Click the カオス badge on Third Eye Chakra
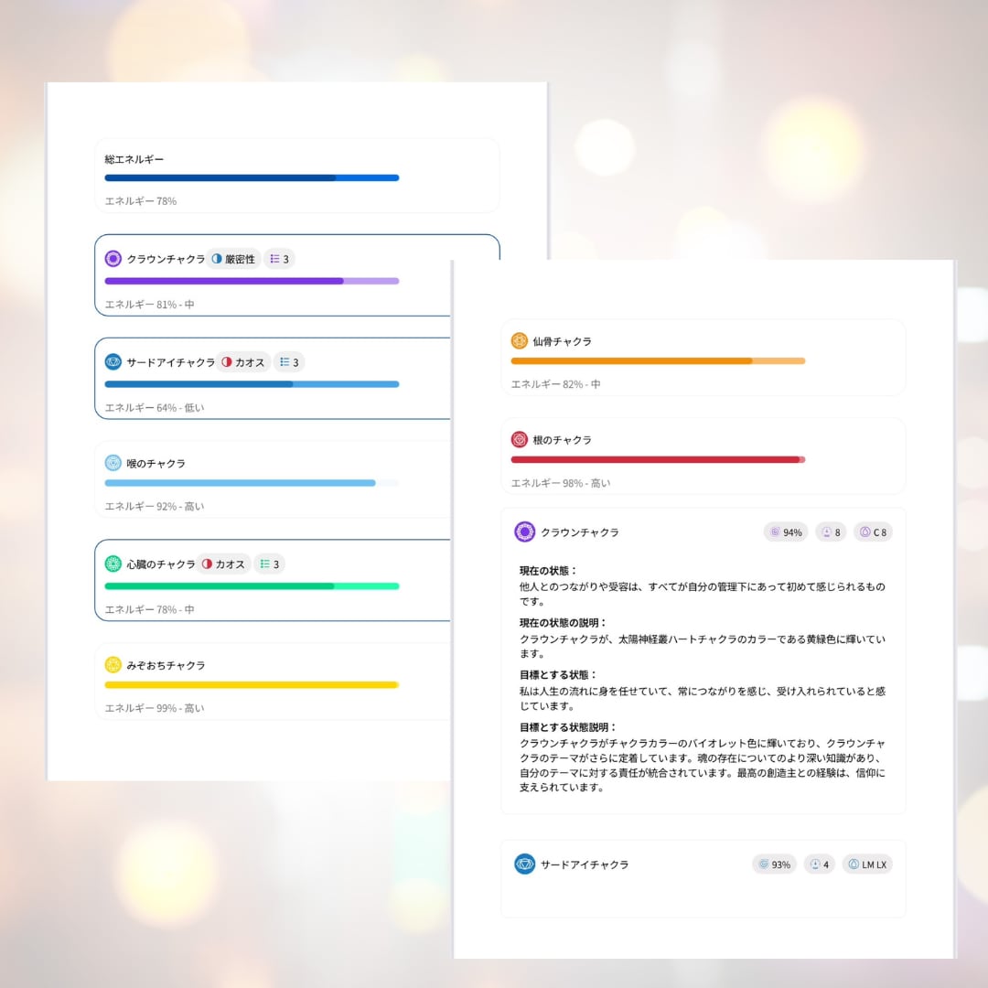 click(x=243, y=362)
